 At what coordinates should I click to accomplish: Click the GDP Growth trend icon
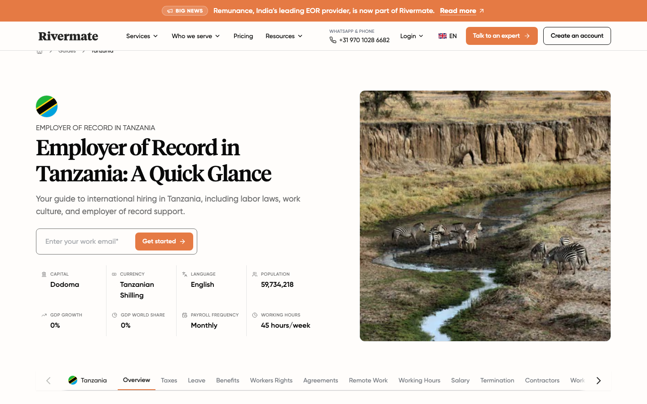click(x=44, y=315)
